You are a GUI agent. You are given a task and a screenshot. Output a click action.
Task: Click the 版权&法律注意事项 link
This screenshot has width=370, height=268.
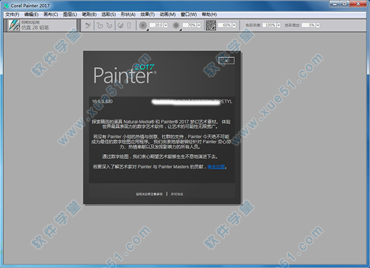tap(149, 193)
